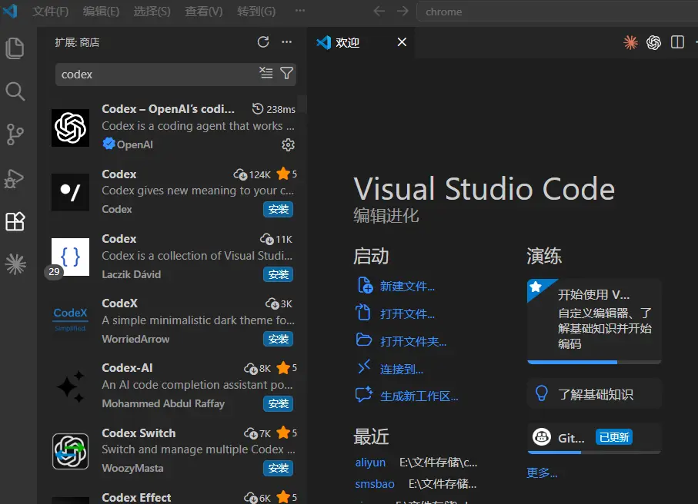Click the GitHub Copilot icon in walkthroughs
This screenshot has width=698, height=504.
541,437
